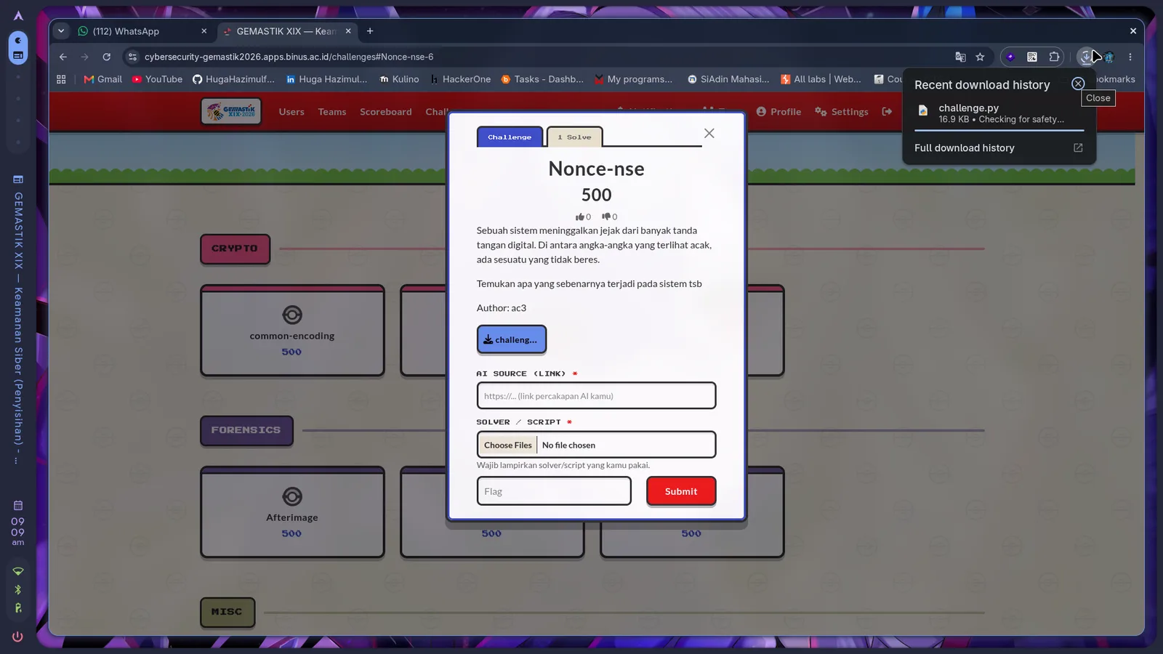1163x654 pixels.
Task: Open the challenge.py download entry
Action: (x=999, y=113)
